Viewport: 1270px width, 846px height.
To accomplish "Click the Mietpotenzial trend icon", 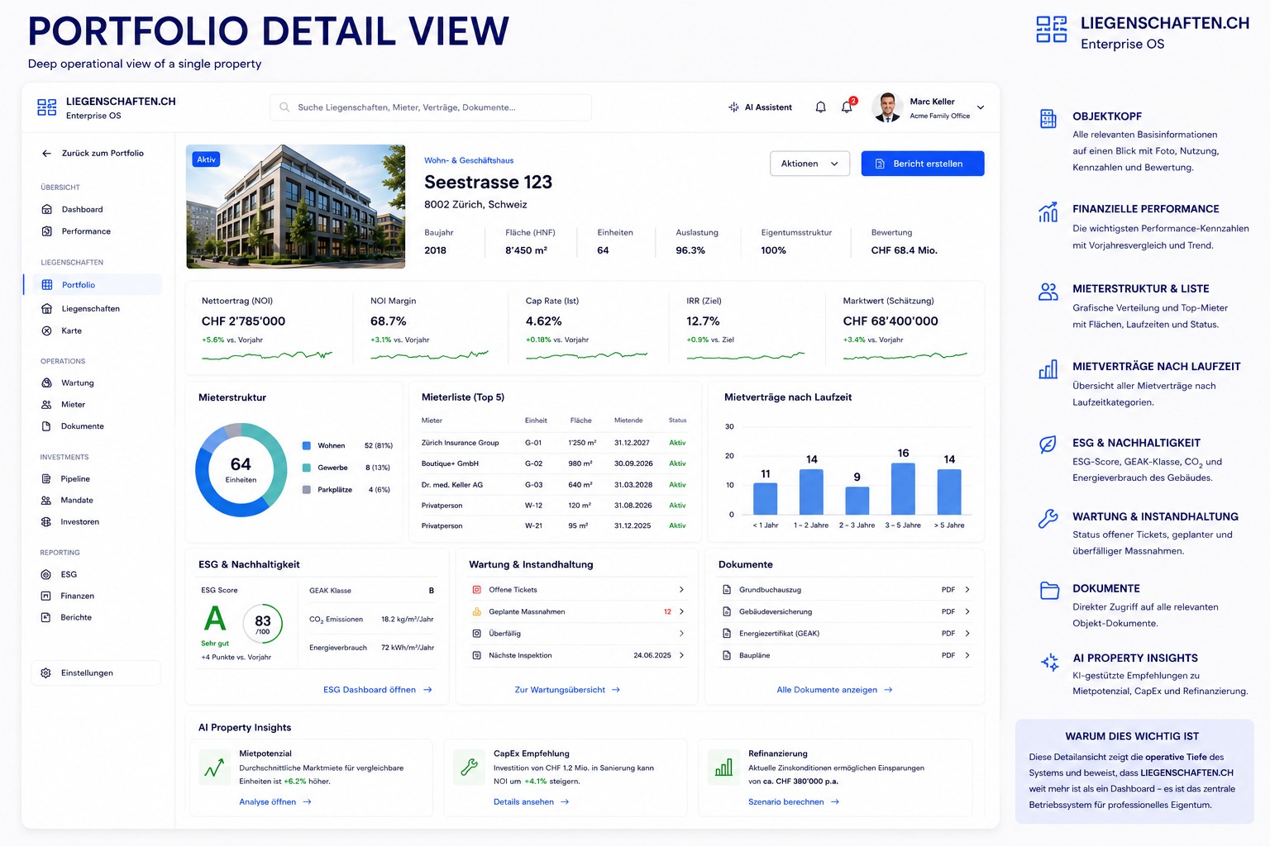I will click(215, 768).
